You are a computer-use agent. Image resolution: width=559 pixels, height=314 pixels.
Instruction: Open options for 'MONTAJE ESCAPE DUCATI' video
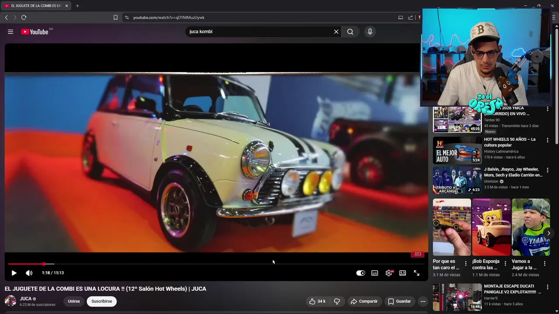pyautogui.click(x=547, y=287)
